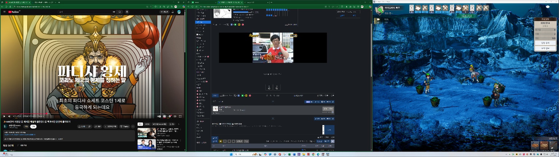Viewport: 559px width, 157px height.
Task: Enter fullscreen mode on the YouTube player
Action: pos(180,116)
